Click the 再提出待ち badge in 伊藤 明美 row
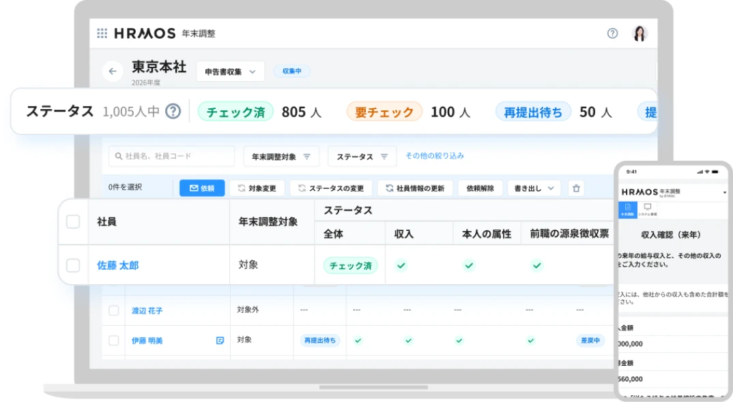 (320, 341)
